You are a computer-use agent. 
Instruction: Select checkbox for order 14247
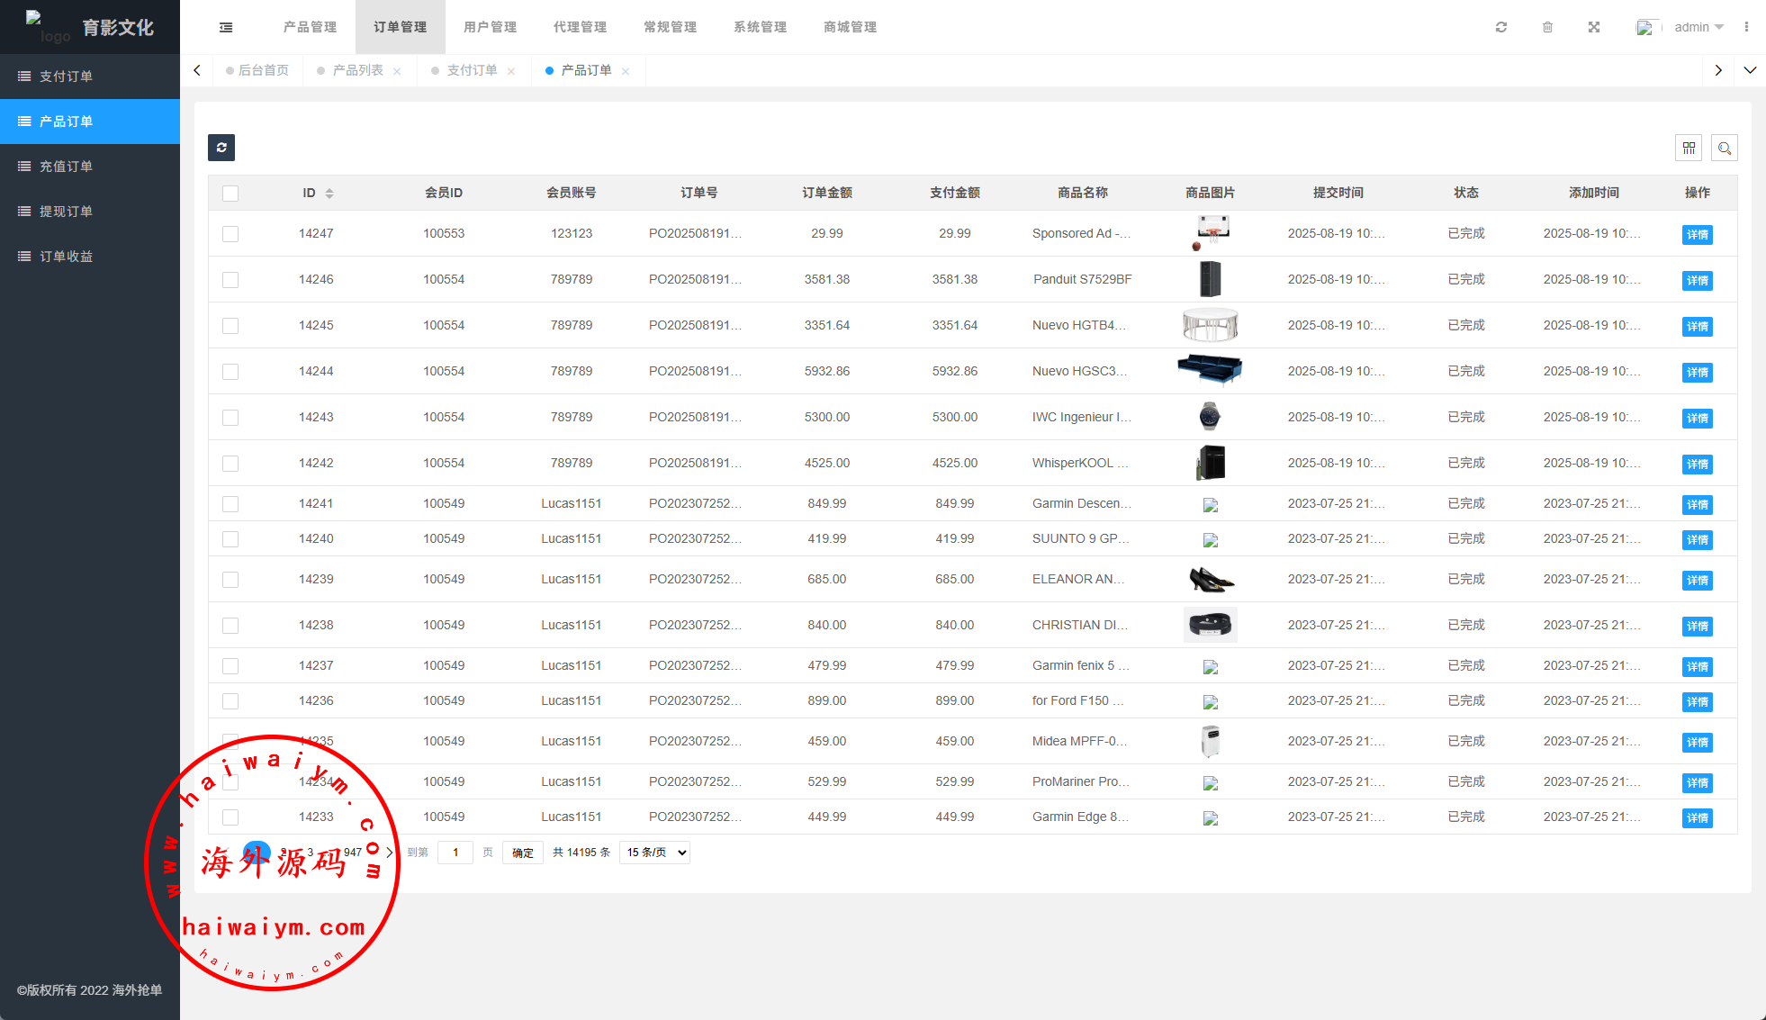pos(230,234)
